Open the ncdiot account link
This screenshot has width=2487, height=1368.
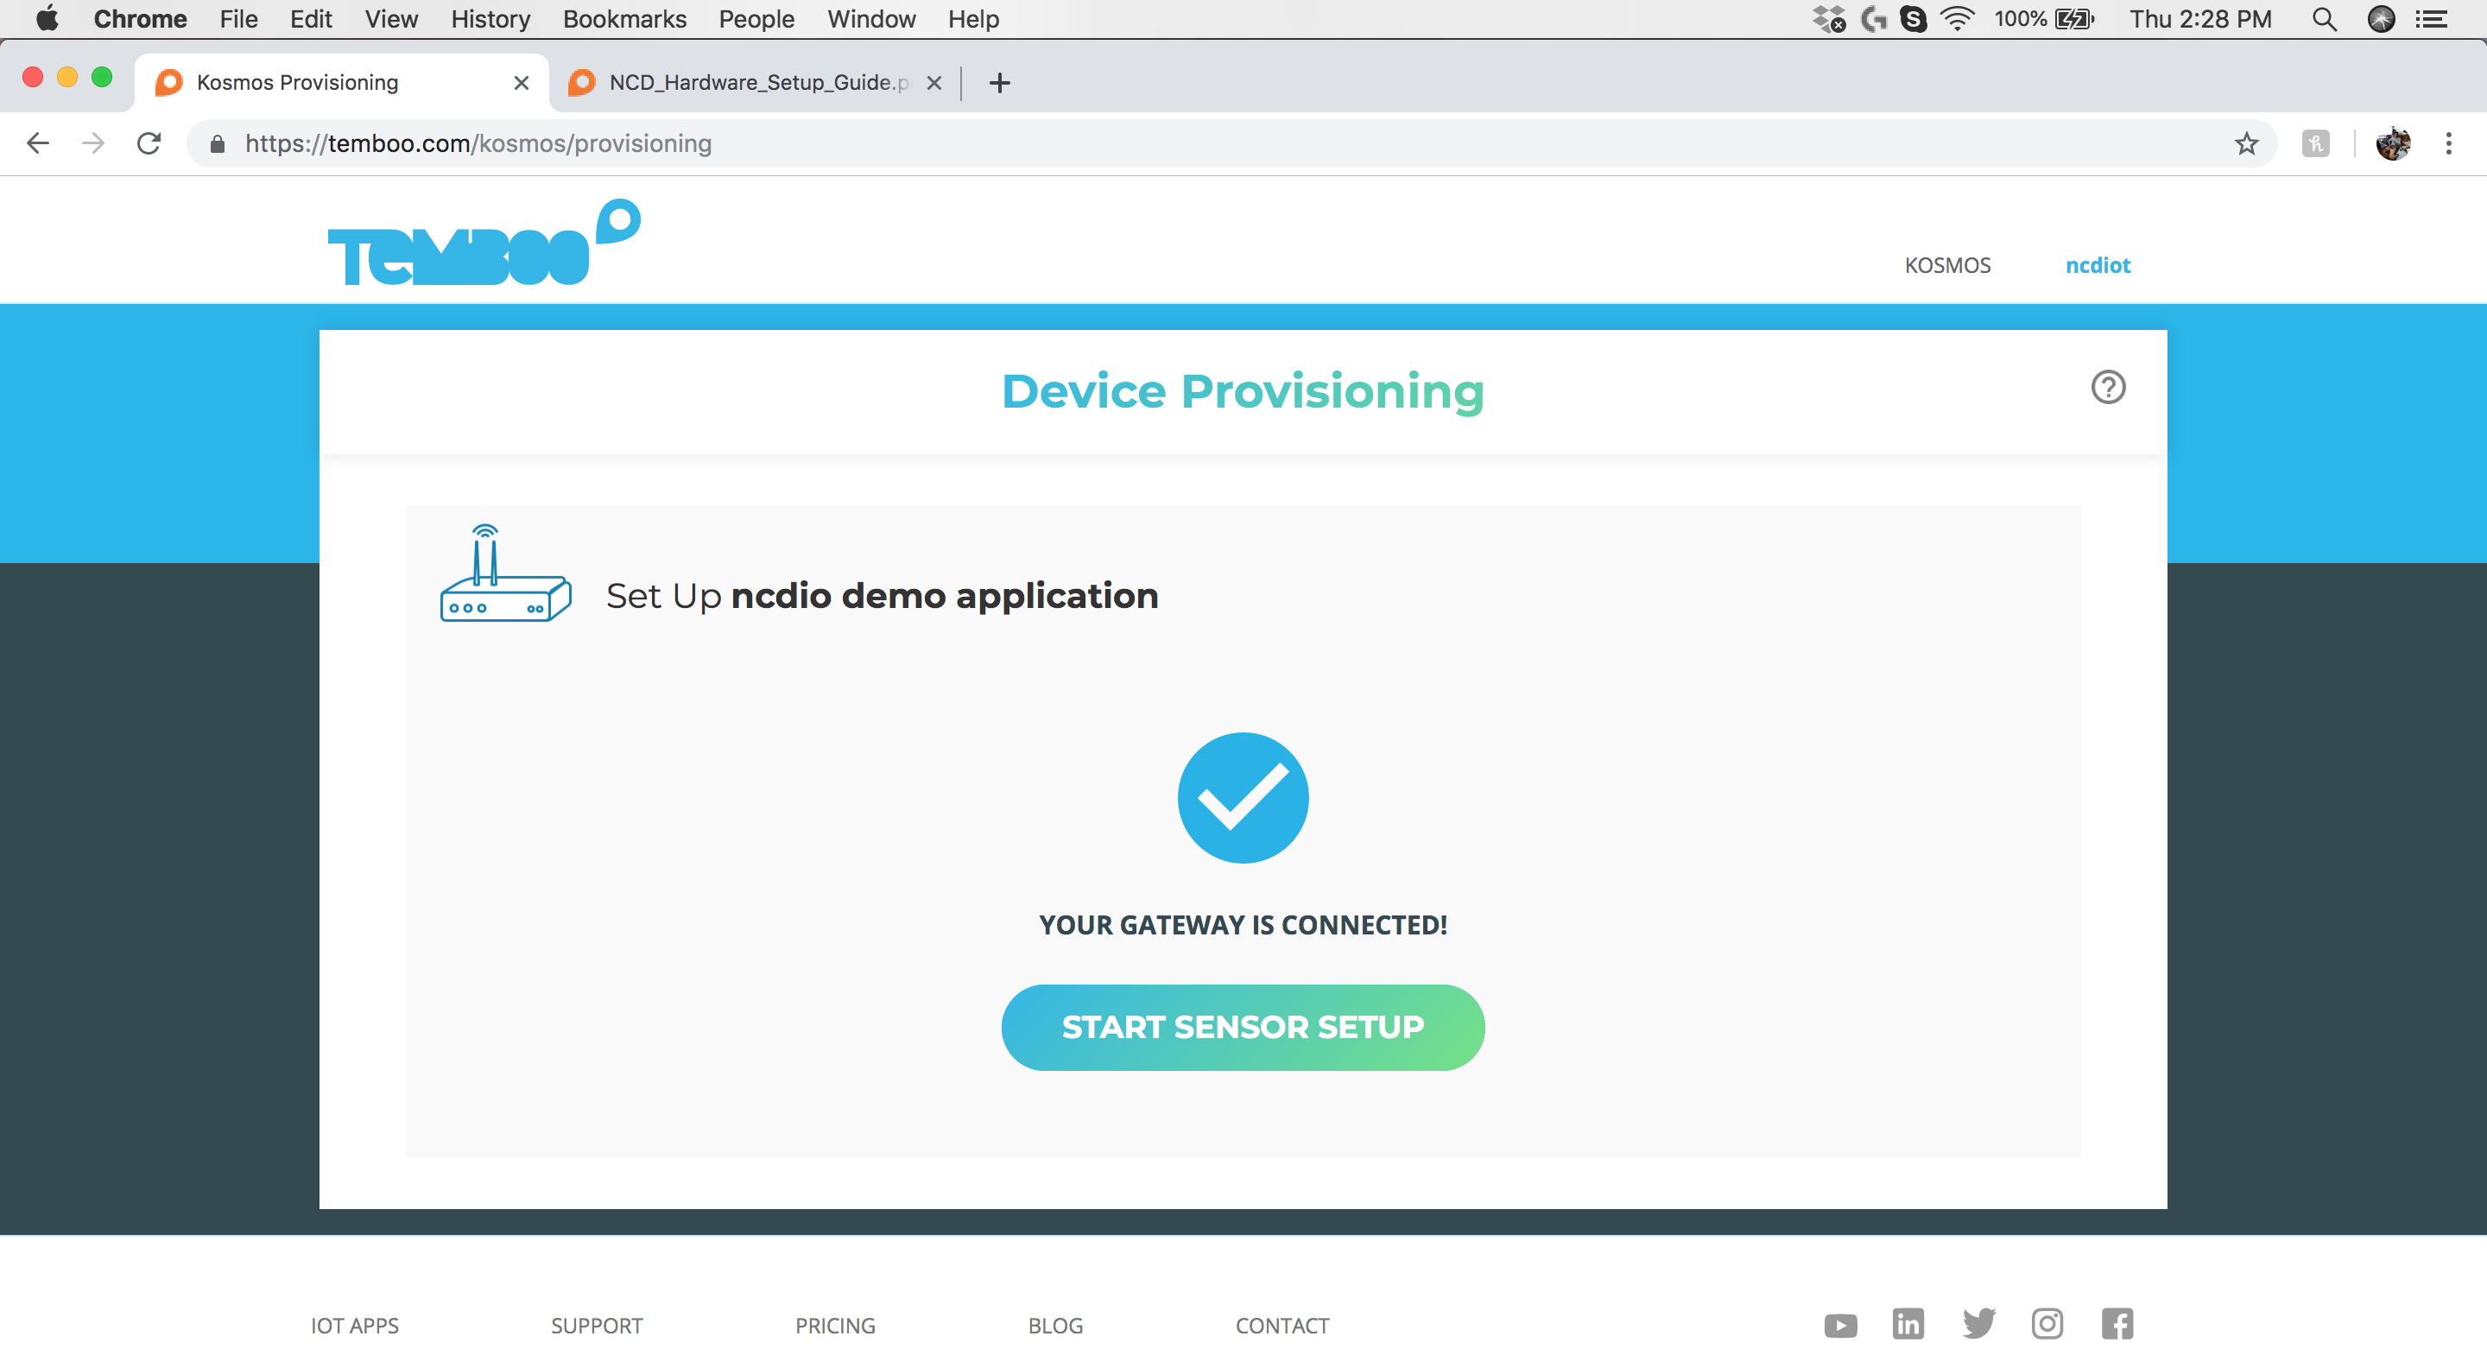(2098, 265)
